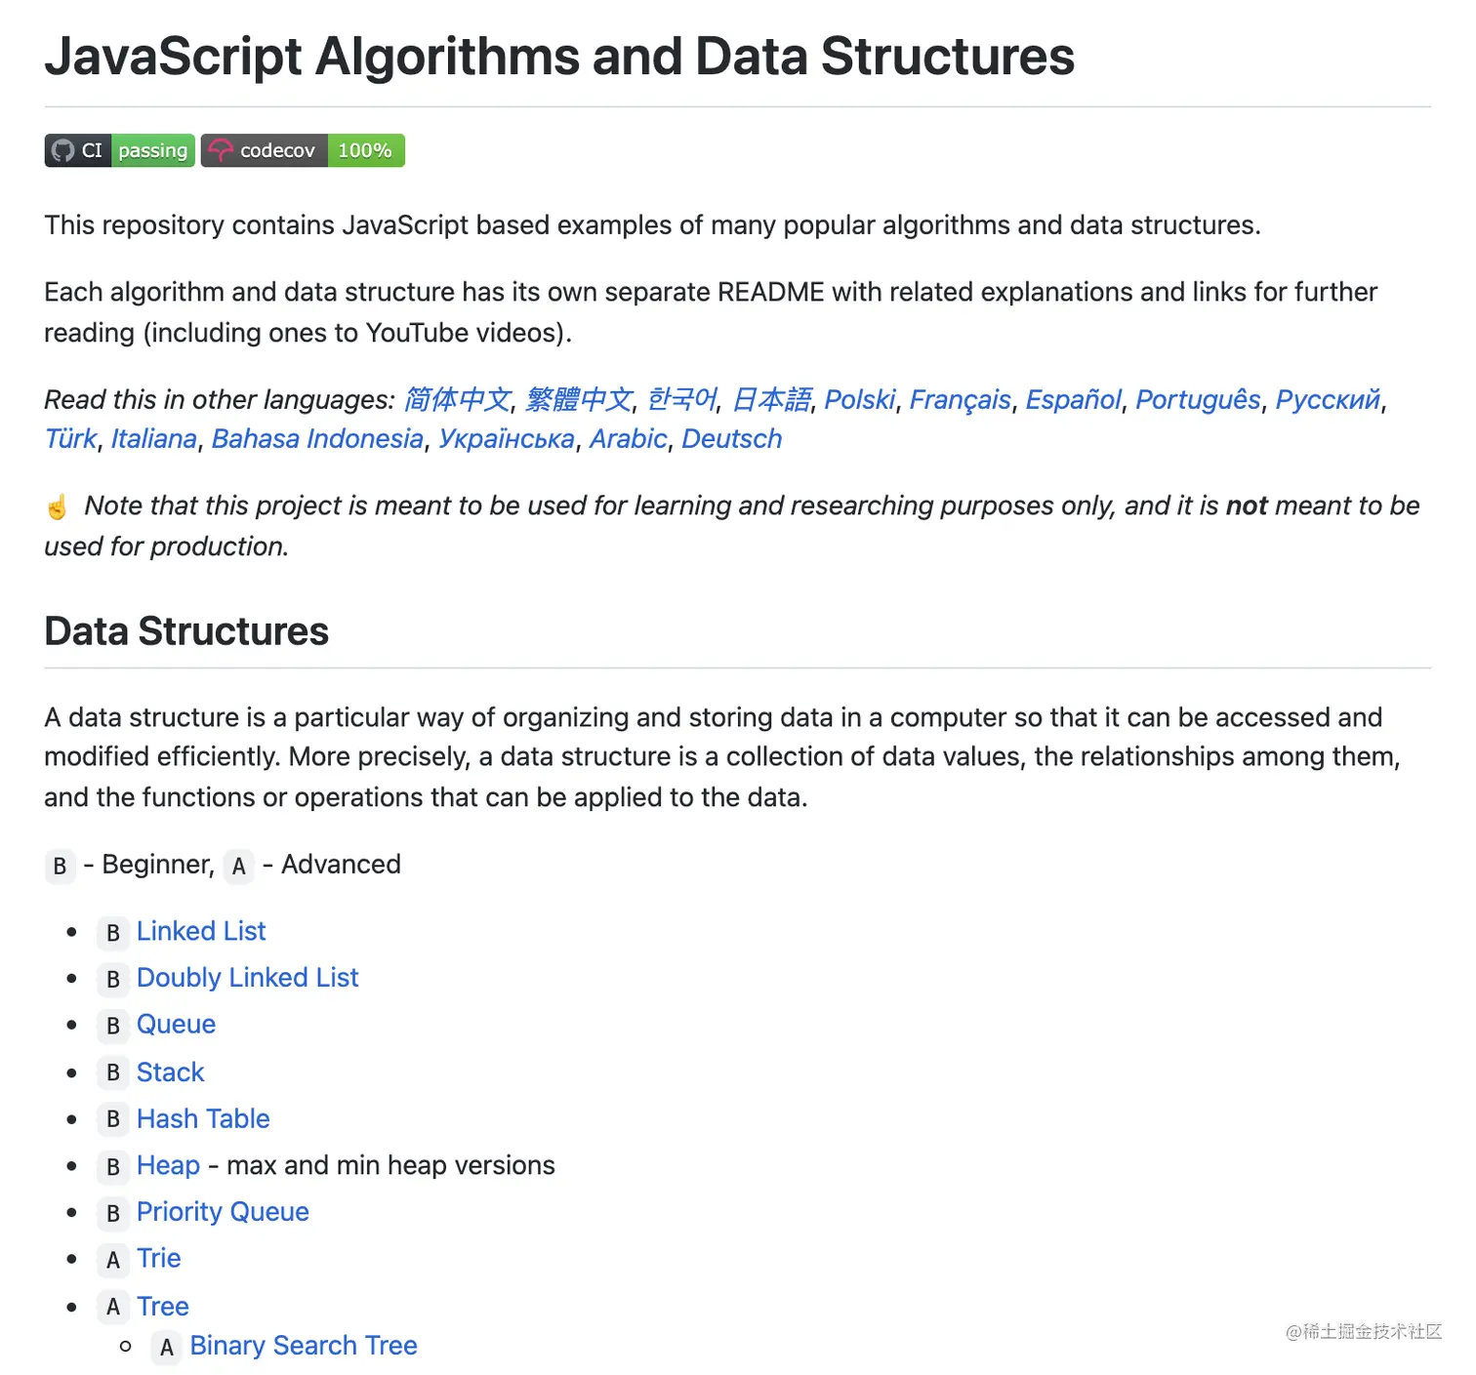Image resolution: width=1476 pixels, height=1375 pixels.
Task: Open the Priority Queue link
Action: pos(223,1212)
